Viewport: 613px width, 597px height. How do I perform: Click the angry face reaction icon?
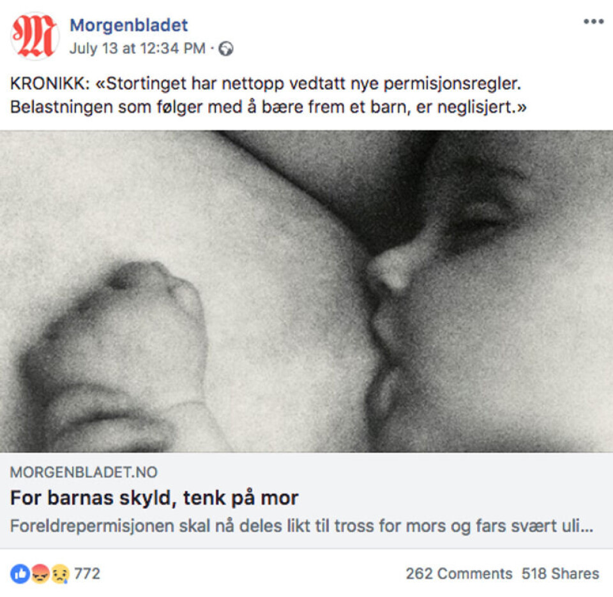[40, 573]
